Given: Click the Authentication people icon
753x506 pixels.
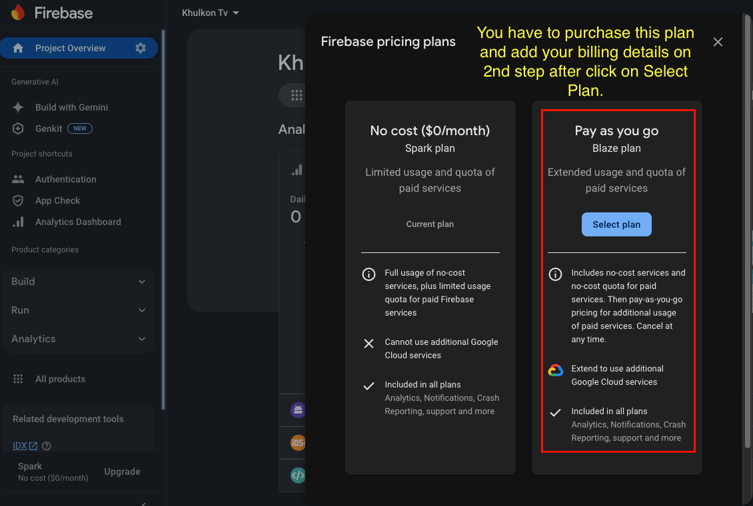Looking at the screenshot, I should pos(18,179).
